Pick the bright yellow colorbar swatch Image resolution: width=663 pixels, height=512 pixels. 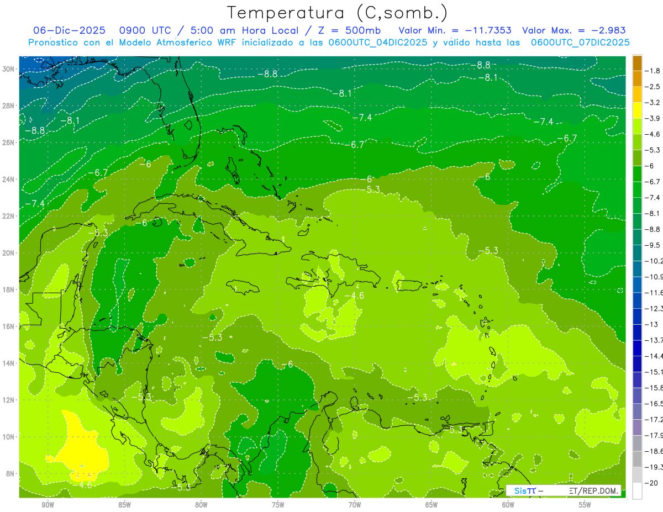pos(637,110)
